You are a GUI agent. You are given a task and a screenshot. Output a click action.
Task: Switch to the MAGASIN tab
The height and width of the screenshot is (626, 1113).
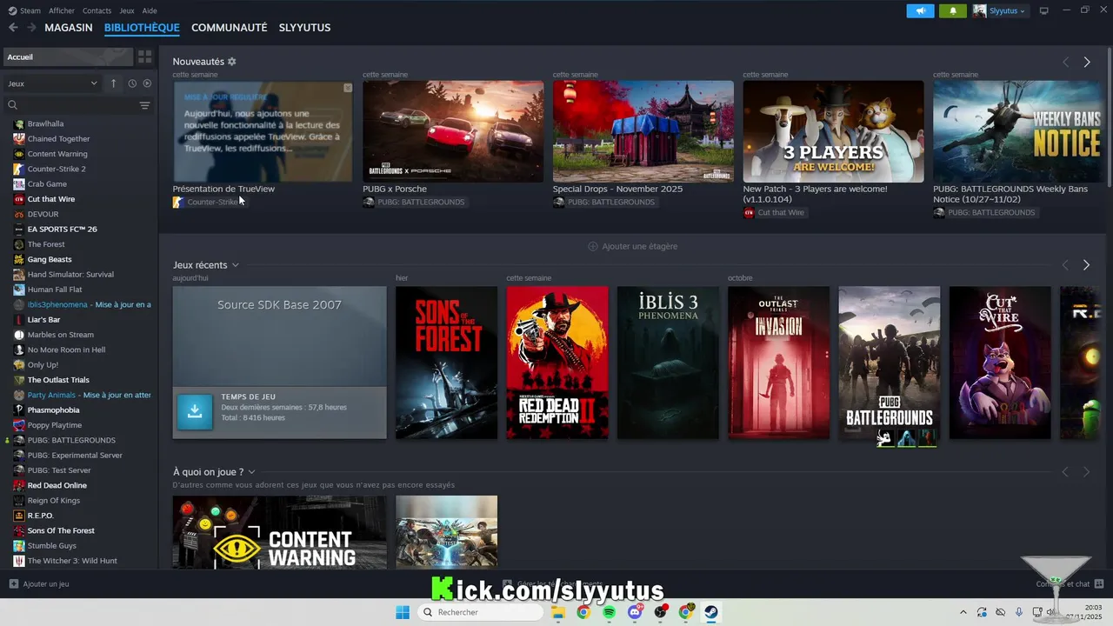click(x=69, y=28)
